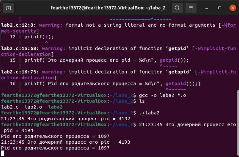The width and height of the screenshot is (239, 157).
Task: Open a new terminal tab
Action: point(8,8)
